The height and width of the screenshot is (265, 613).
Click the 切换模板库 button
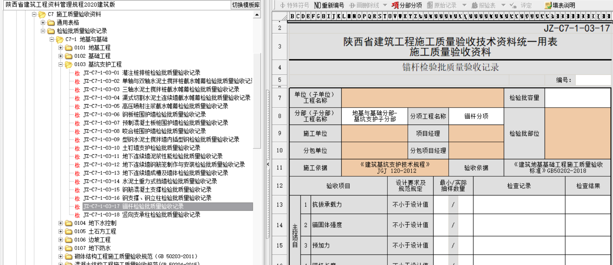pyautogui.click(x=246, y=5)
